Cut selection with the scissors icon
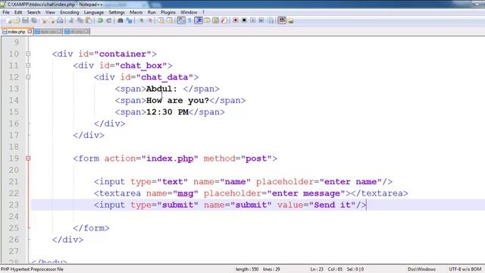 (x=71, y=20)
